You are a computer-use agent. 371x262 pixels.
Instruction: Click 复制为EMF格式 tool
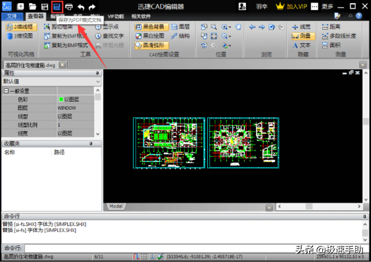(x=66, y=36)
